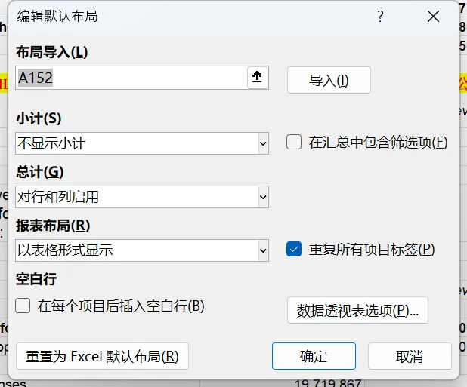The image size is (467, 387).
Task: Open the 对行和列启用 grand totals dropdown
Action: (x=142, y=197)
